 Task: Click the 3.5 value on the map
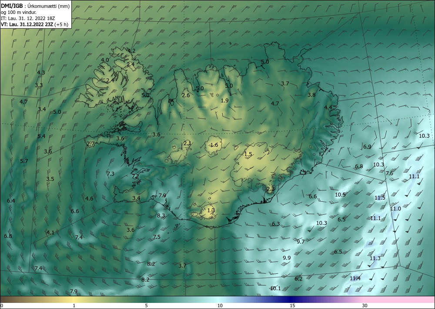point(50,179)
